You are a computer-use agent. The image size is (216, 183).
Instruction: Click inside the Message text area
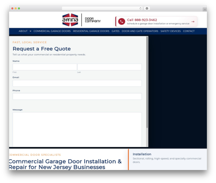tap(77, 129)
